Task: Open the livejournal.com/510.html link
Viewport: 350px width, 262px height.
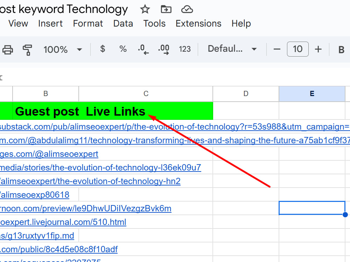Action: click(63, 222)
